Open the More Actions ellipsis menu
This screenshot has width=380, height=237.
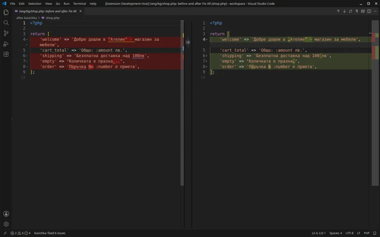click(x=375, y=11)
